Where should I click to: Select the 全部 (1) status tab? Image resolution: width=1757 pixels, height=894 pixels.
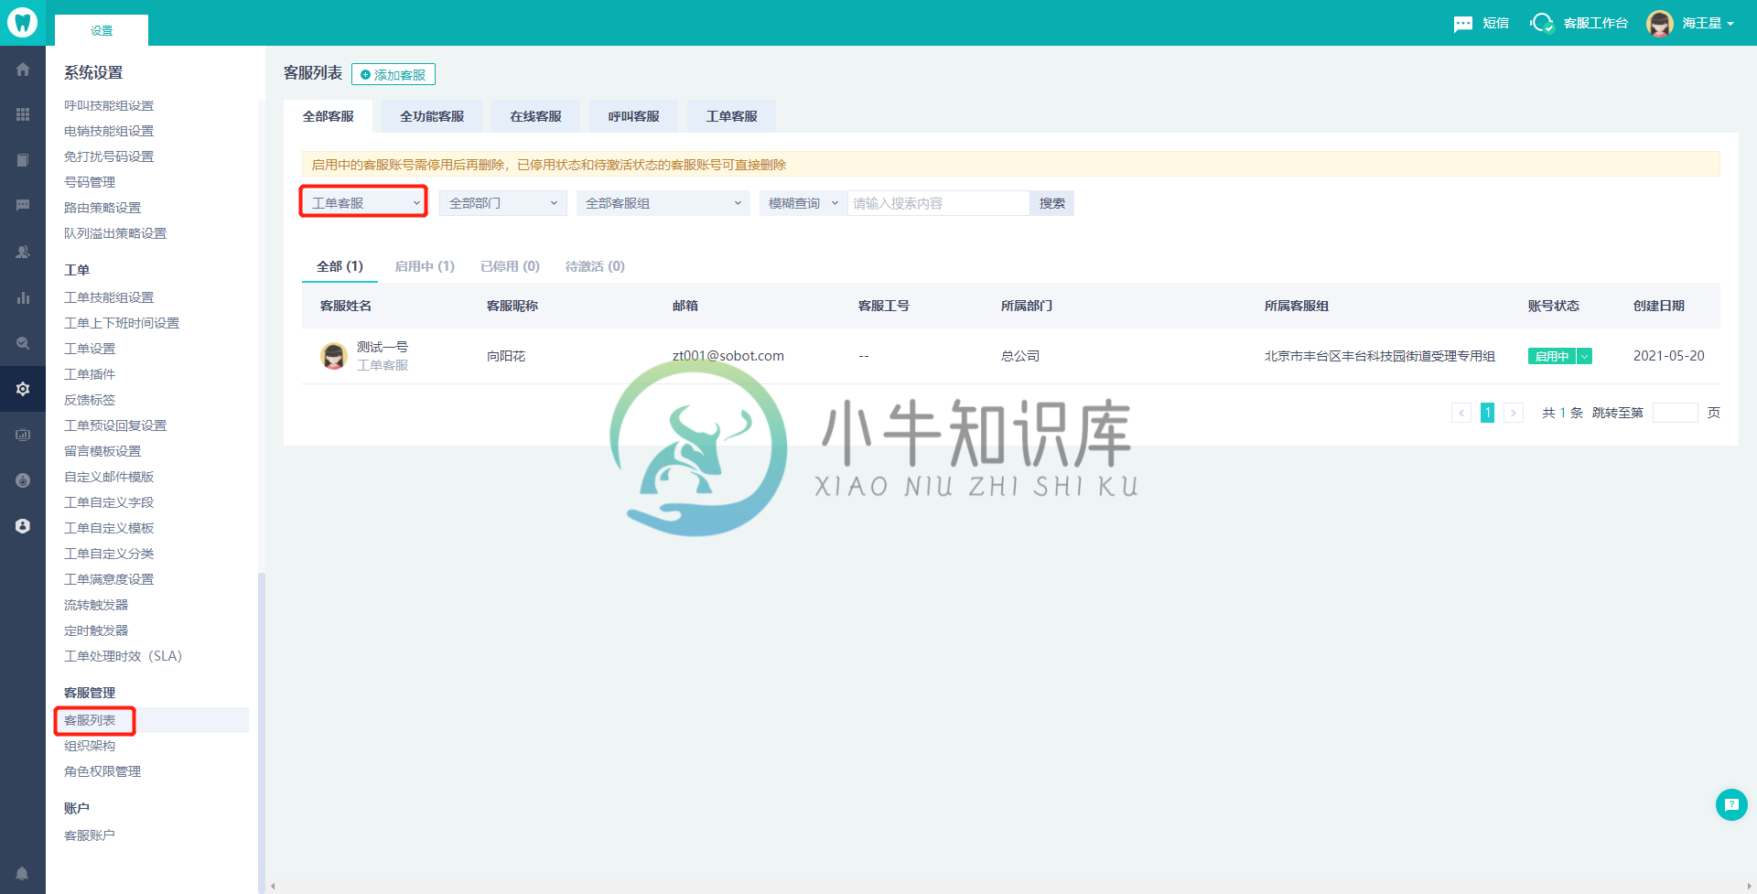[x=340, y=266]
